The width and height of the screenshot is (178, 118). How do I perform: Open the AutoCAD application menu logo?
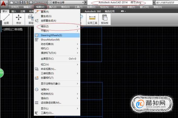pyautogui.click(x=4, y=4)
